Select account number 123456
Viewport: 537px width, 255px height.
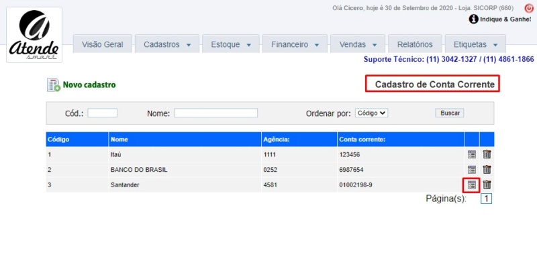point(349,155)
